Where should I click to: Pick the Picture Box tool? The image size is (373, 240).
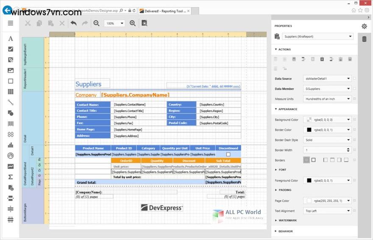(11, 70)
